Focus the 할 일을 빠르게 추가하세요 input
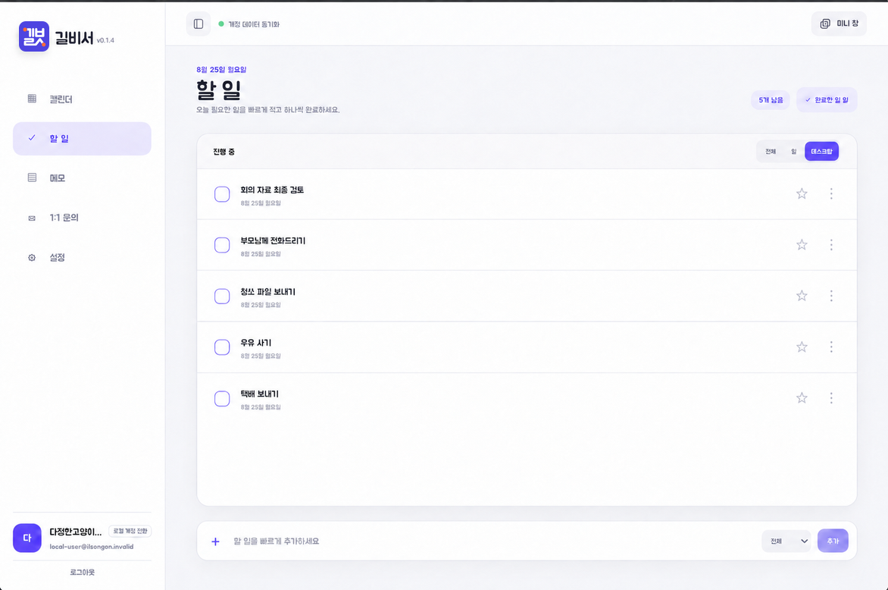888x590 pixels. point(492,541)
